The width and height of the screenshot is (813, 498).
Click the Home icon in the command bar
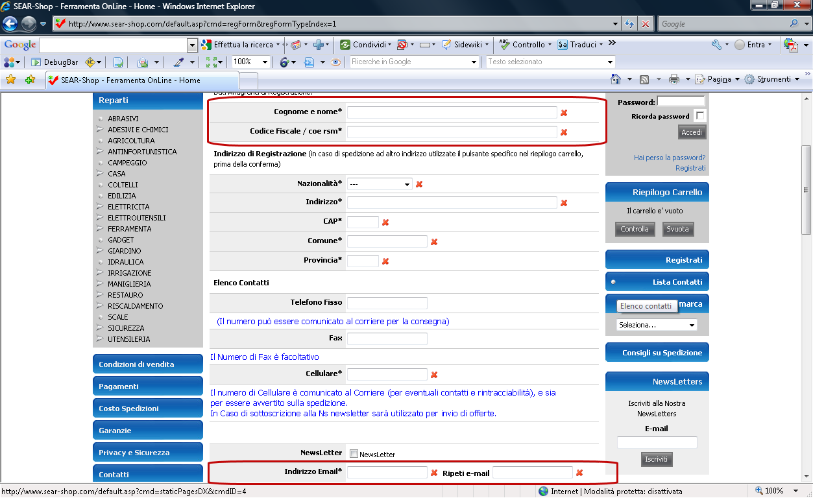[x=616, y=79]
